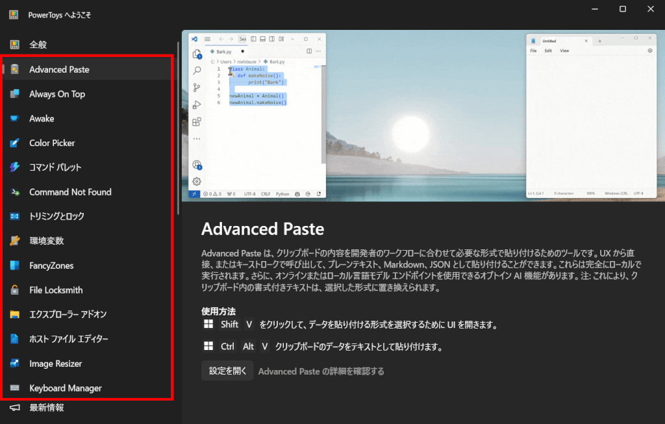Screen dimensions: 665x424
Task: Open Advanced Paste の詳細を確認する link
Action: click(x=321, y=371)
